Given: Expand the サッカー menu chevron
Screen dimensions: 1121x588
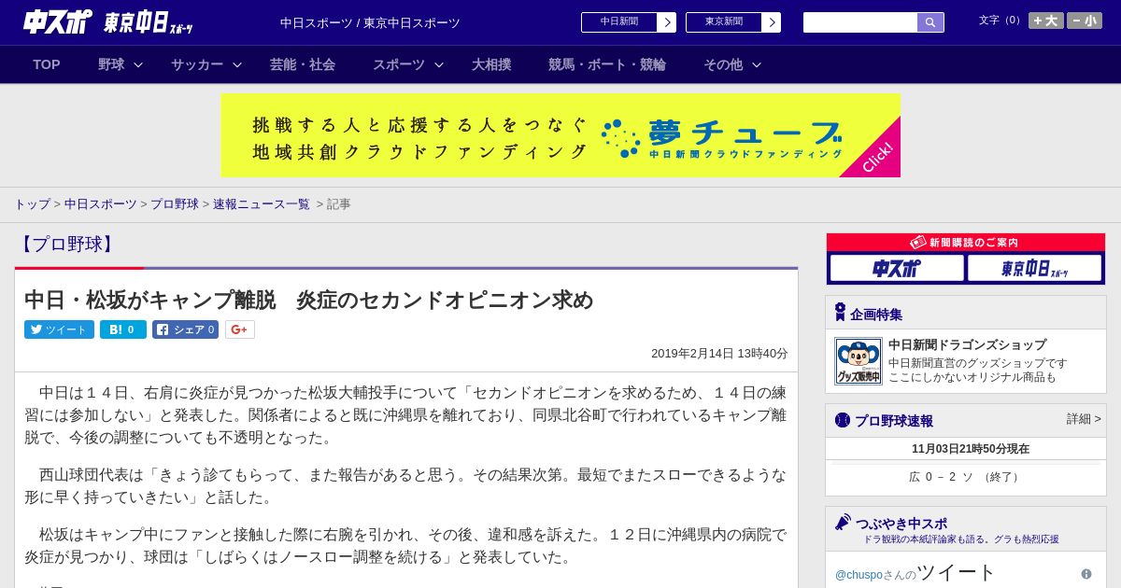Looking at the screenshot, I should (x=237, y=64).
